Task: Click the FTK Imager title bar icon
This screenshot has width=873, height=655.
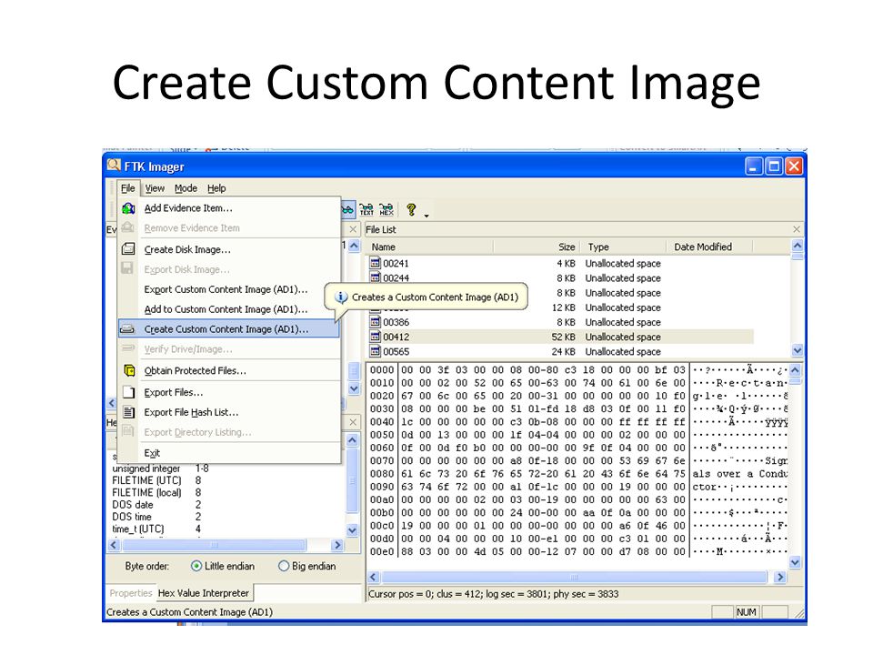Action: click(114, 166)
